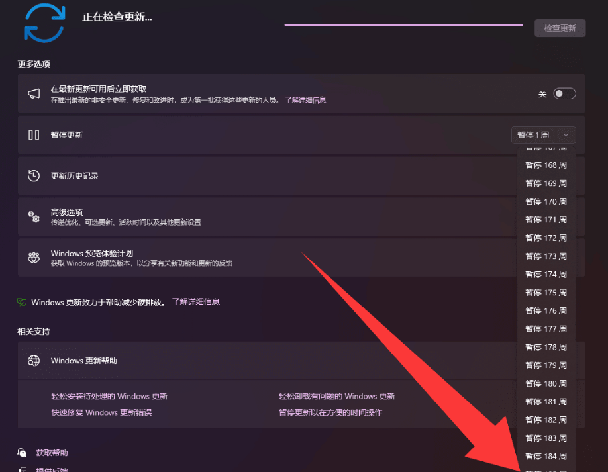Open 快速修复 Windows 更新错误 link
608x472 pixels.
tap(101, 412)
